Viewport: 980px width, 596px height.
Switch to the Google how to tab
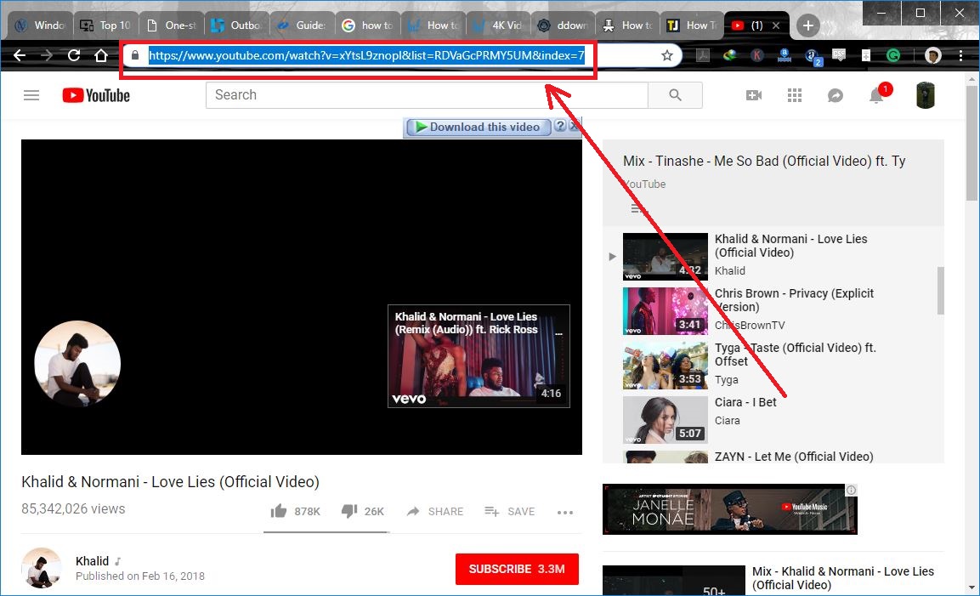point(367,25)
